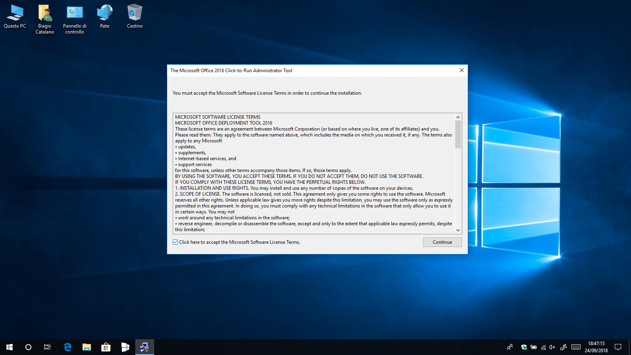The width and height of the screenshot is (631, 355).
Task: Click the license scrollbar up arrow
Action: point(458,117)
